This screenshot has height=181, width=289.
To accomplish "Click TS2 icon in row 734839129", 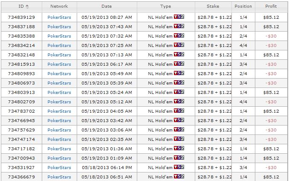I will (179, 17).
